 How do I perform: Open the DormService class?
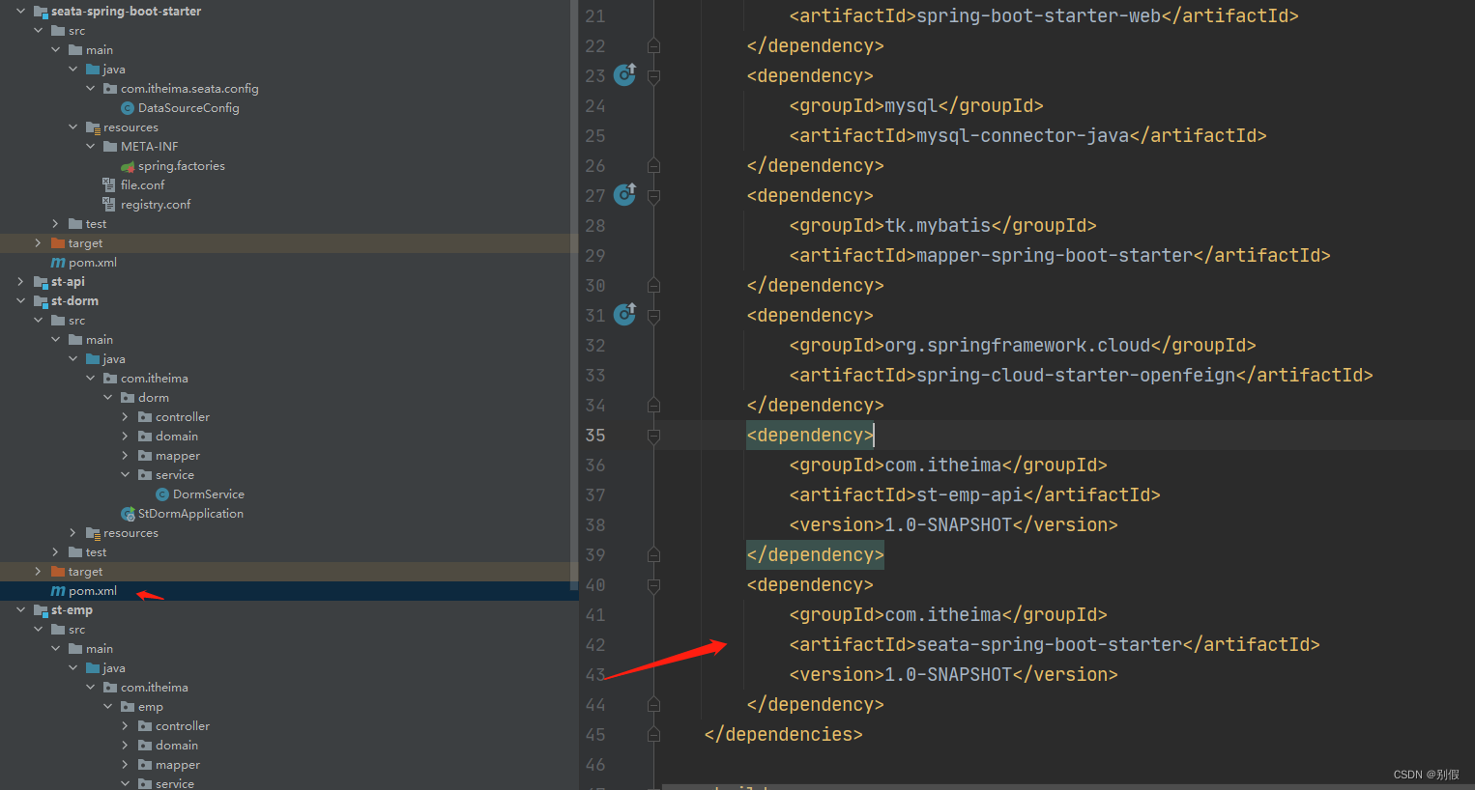coord(208,494)
